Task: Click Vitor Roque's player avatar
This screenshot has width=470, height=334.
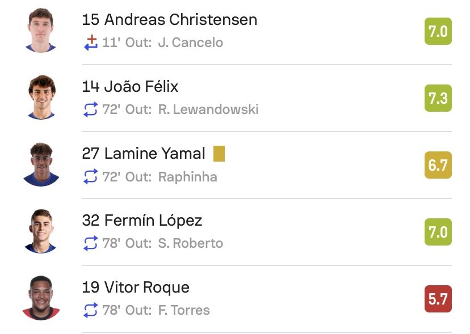Action: (x=41, y=298)
